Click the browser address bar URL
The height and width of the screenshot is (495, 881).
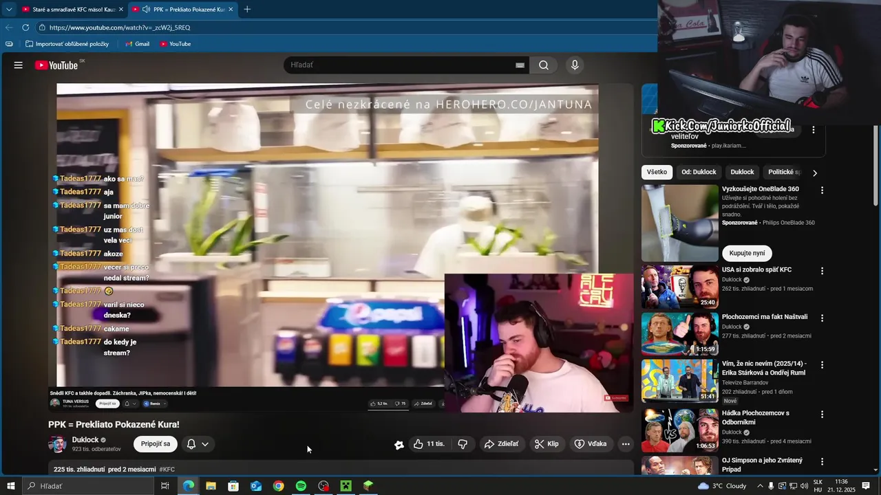tap(120, 27)
